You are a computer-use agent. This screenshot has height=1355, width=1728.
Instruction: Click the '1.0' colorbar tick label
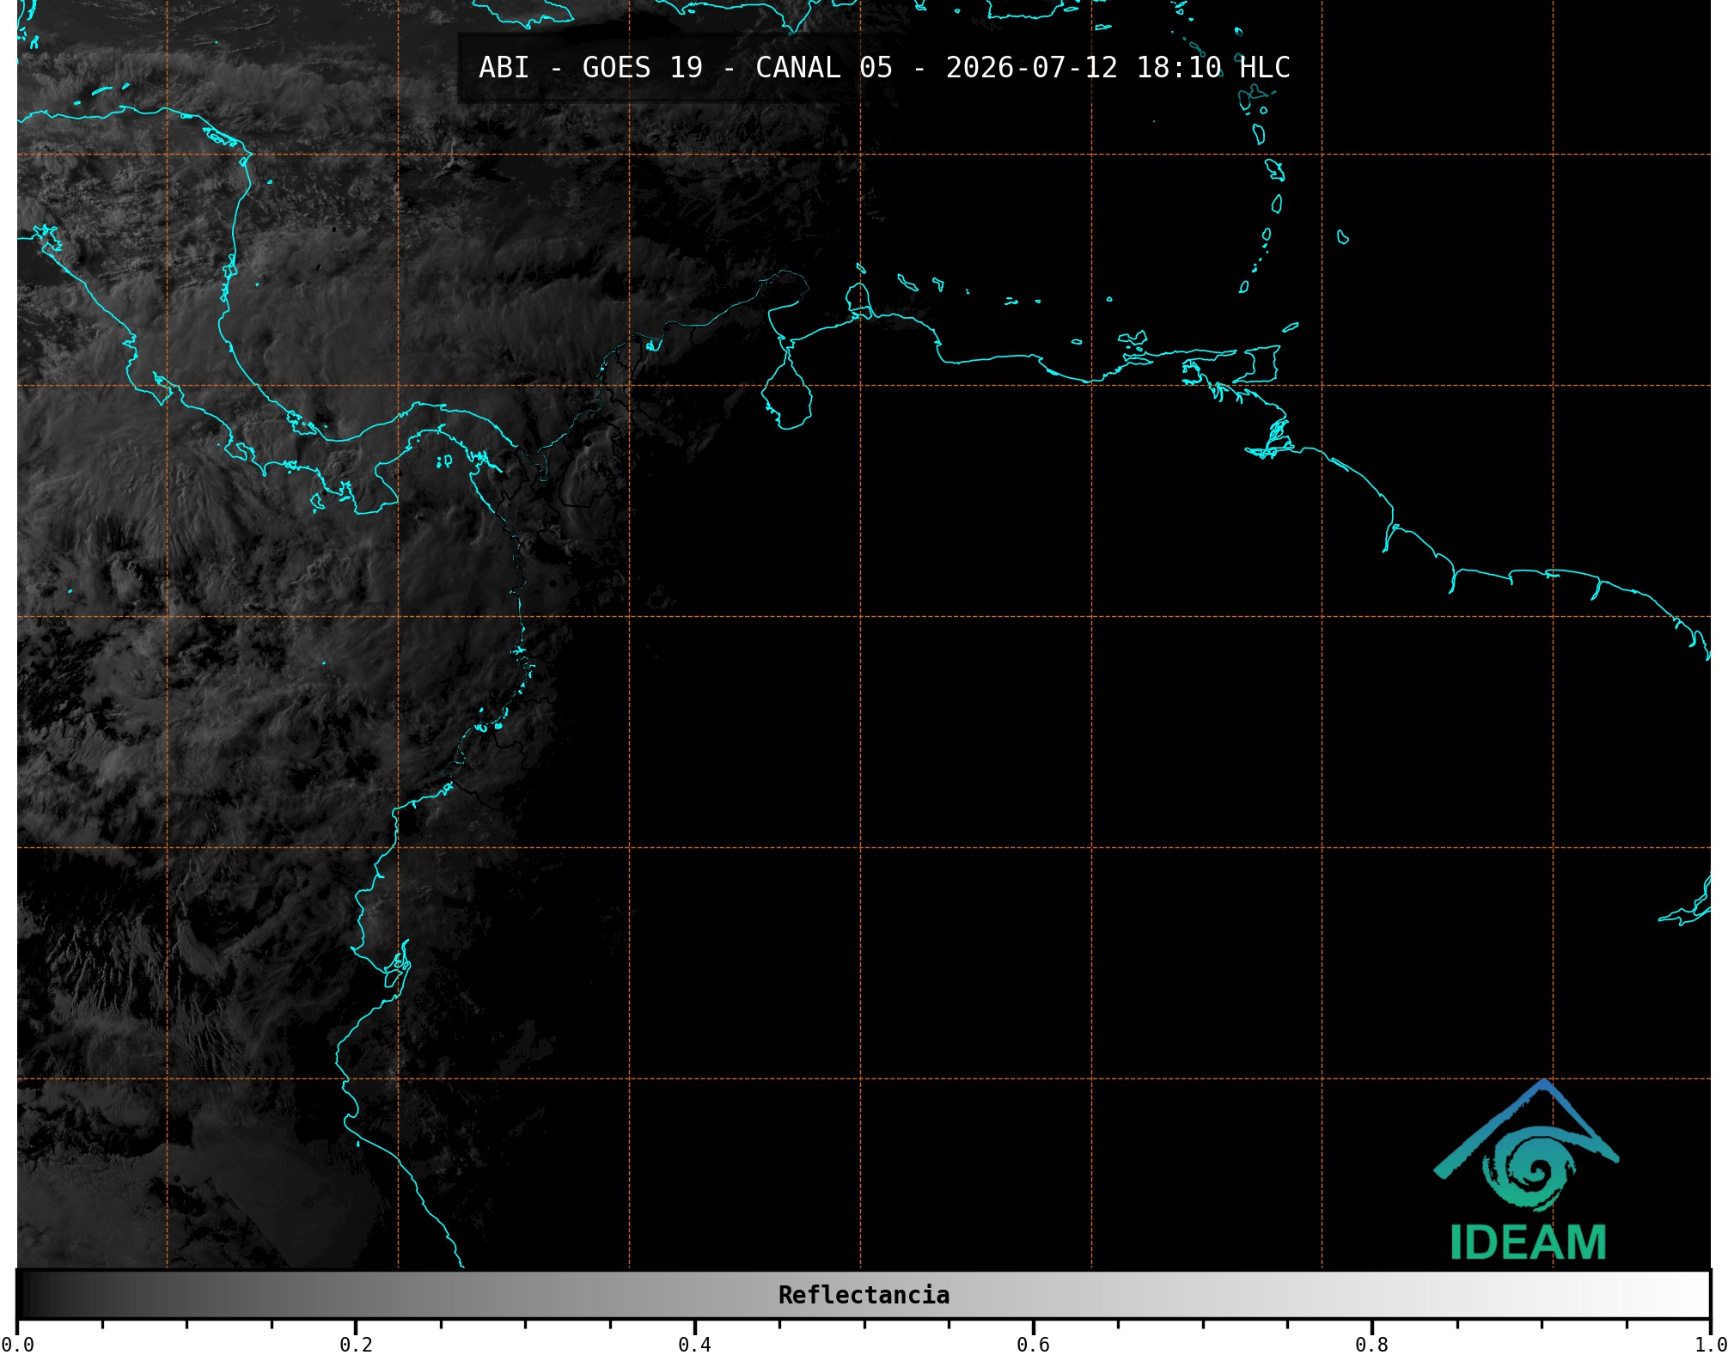[1710, 1345]
